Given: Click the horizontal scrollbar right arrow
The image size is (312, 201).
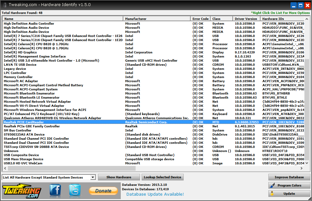Looking at the screenshot, I should click(x=302, y=168).
